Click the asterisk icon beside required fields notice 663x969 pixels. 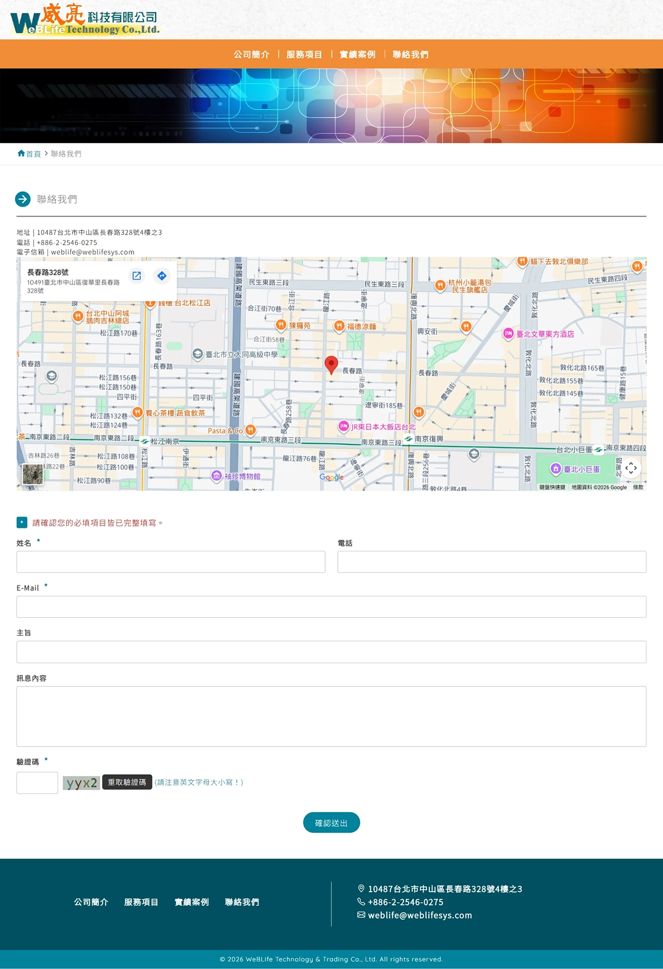(22, 523)
